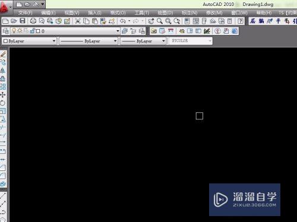Open a drawing from the standard toolbar
This screenshot has width=297, height=222.
click(x=14, y=21)
